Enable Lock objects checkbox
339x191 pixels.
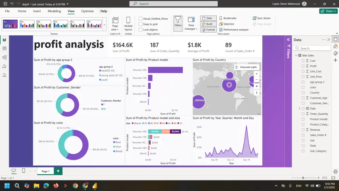pyautogui.click(x=141, y=30)
